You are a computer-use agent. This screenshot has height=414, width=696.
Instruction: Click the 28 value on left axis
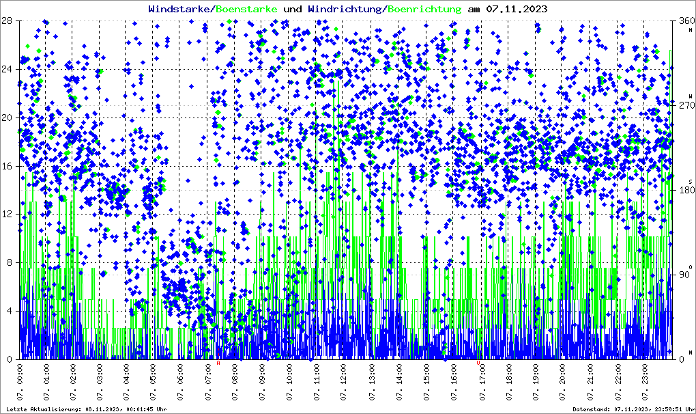pyautogui.click(x=10, y=20)
